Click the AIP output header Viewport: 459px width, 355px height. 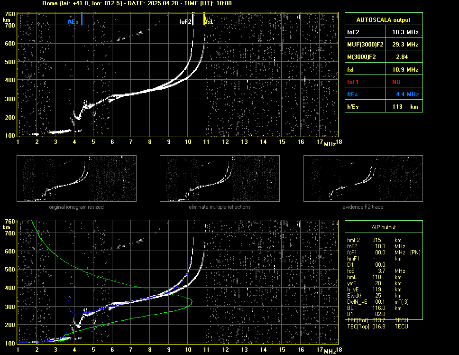[384, 227]
